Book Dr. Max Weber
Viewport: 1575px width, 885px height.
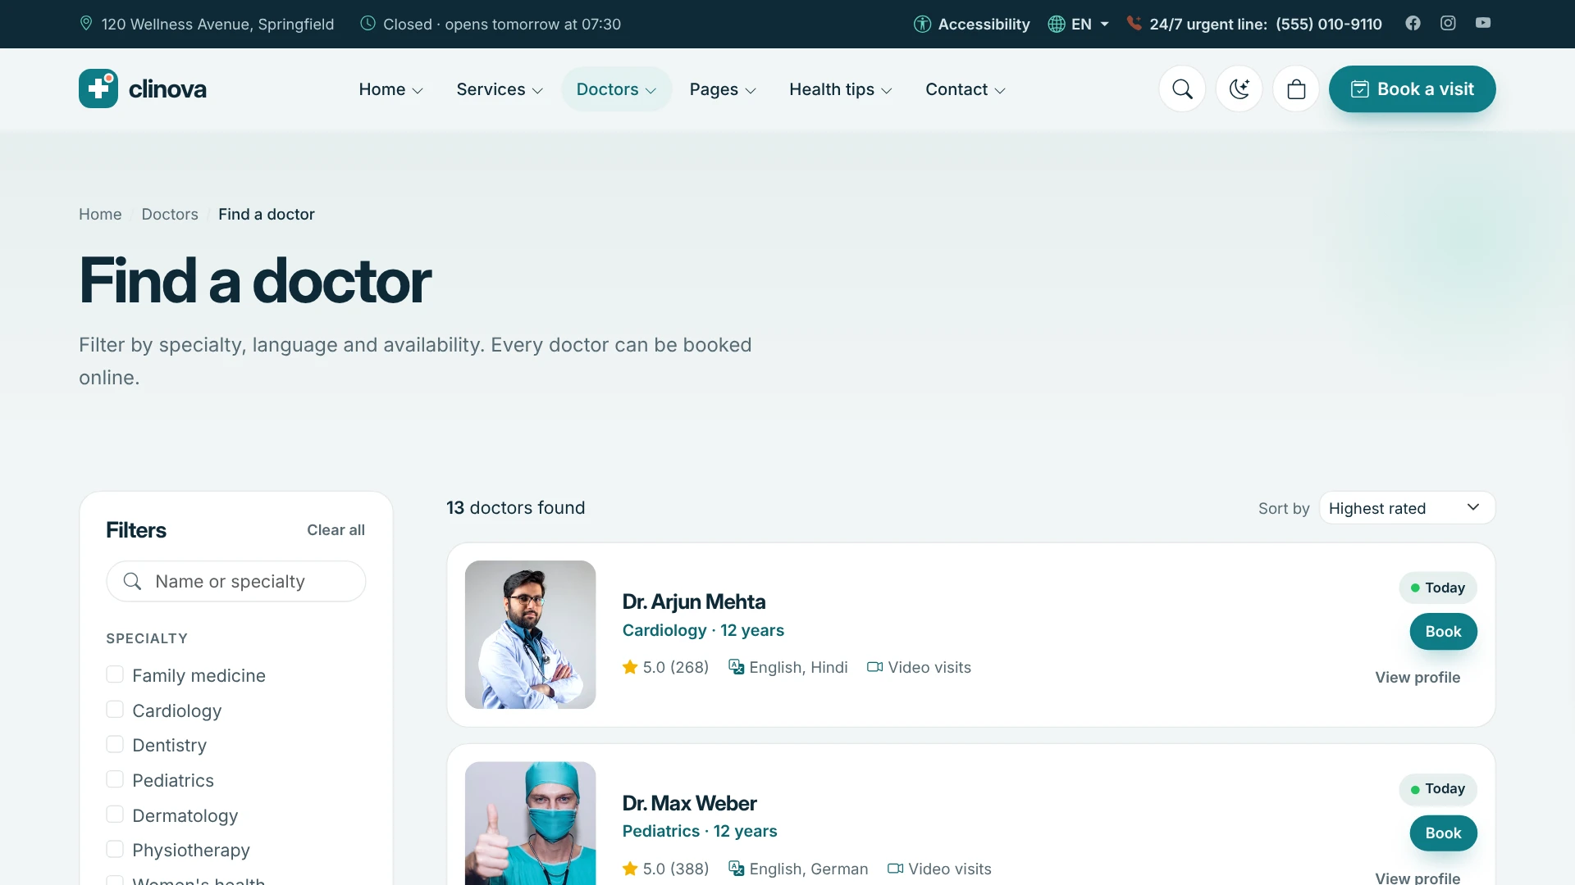pos(1443,833)
